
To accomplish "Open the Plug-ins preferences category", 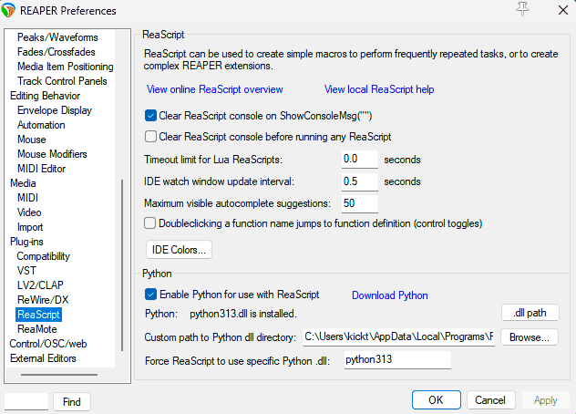I will [26, 242].
